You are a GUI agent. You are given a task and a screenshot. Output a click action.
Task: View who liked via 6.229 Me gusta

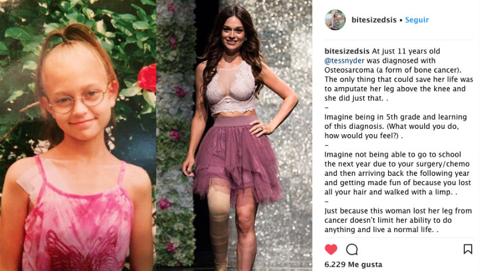(354, 264)
